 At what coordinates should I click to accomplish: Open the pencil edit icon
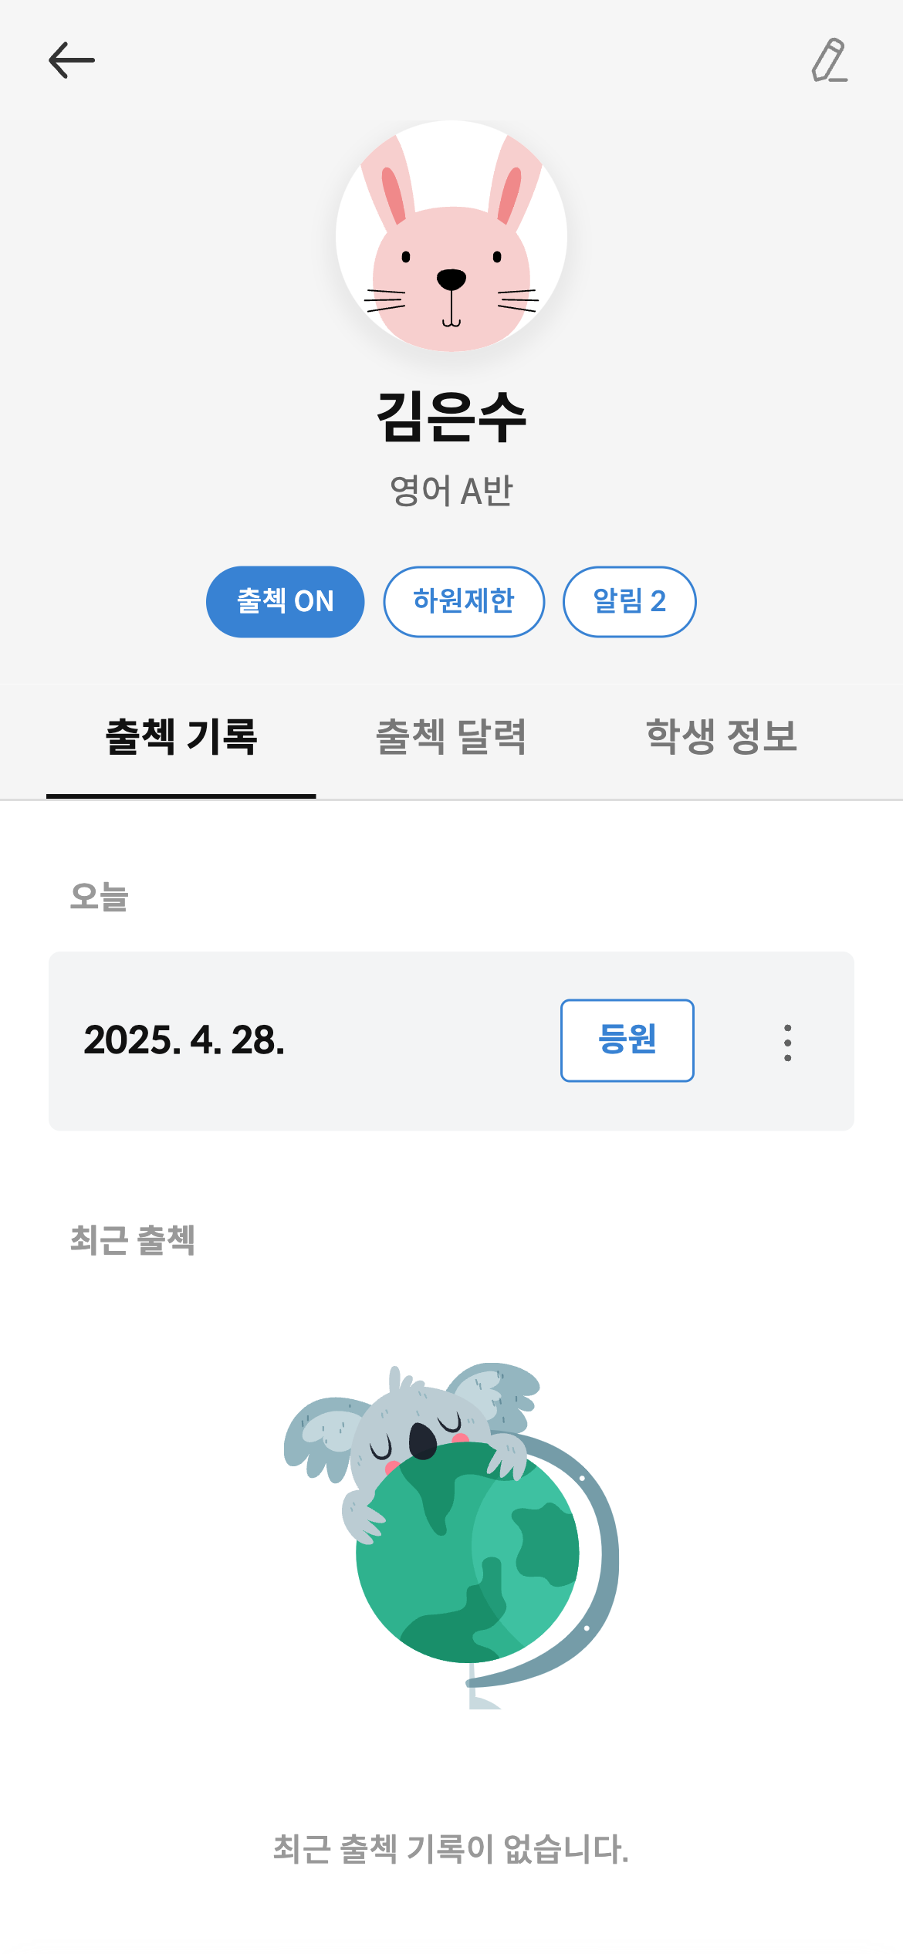[x=830, y=60]
